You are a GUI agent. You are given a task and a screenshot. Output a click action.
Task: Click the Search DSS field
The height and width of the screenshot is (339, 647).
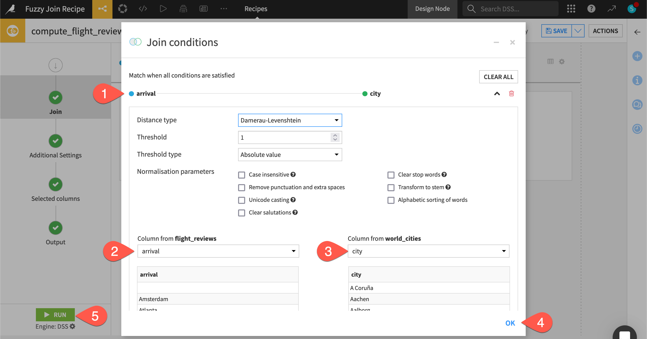(511, 9)
